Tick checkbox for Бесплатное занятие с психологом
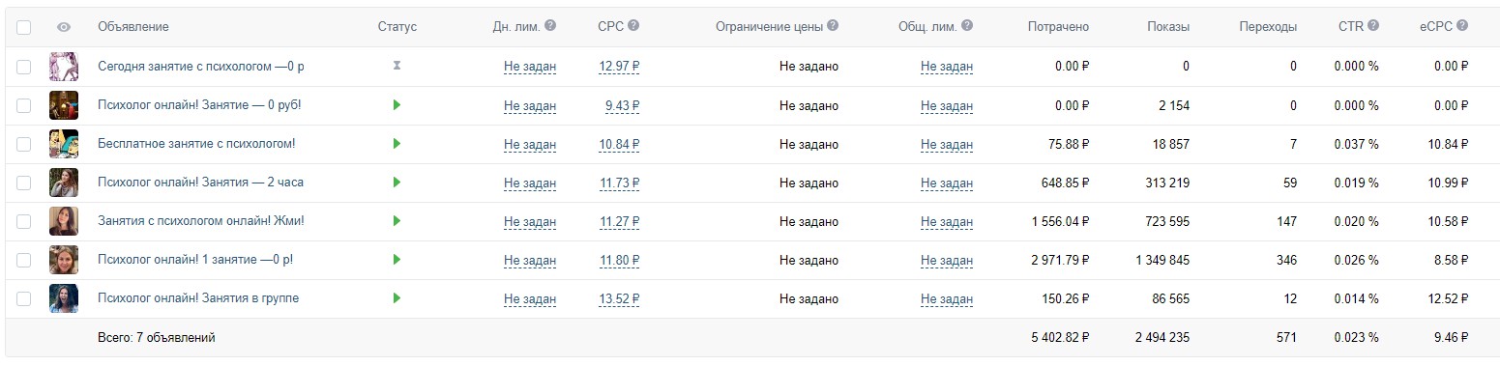 [24, 144]
